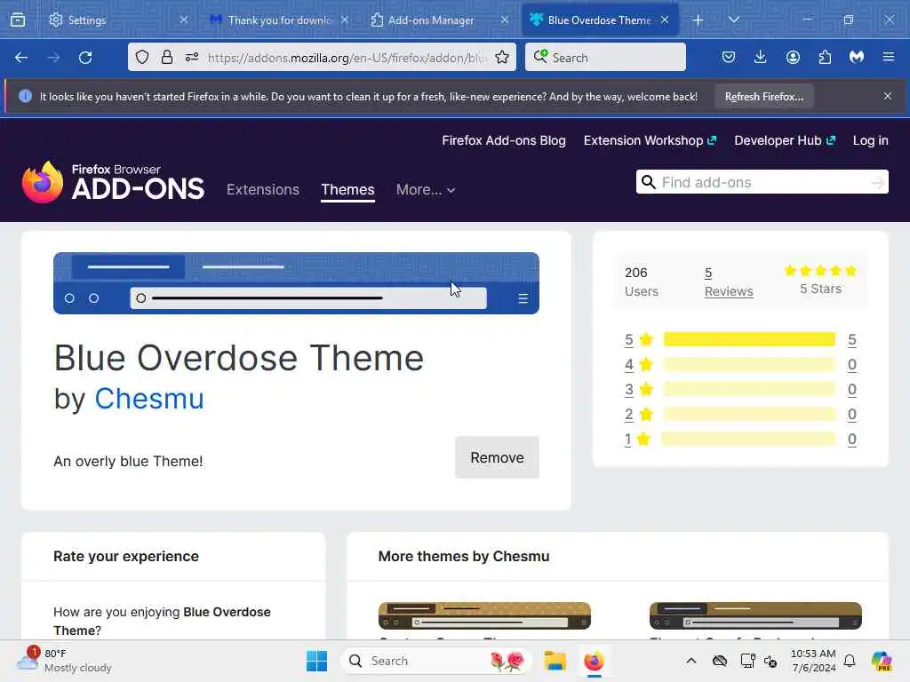Open the taskbar clock showing 10:53 AM

coord(813,661)
